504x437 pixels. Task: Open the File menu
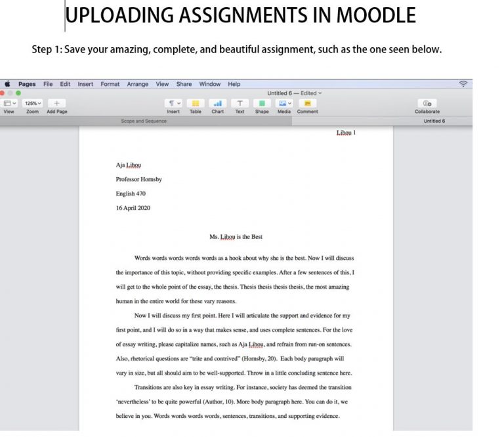(x=48, y=84)
